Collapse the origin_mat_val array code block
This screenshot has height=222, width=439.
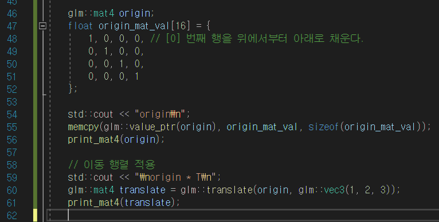coord(42,26)
